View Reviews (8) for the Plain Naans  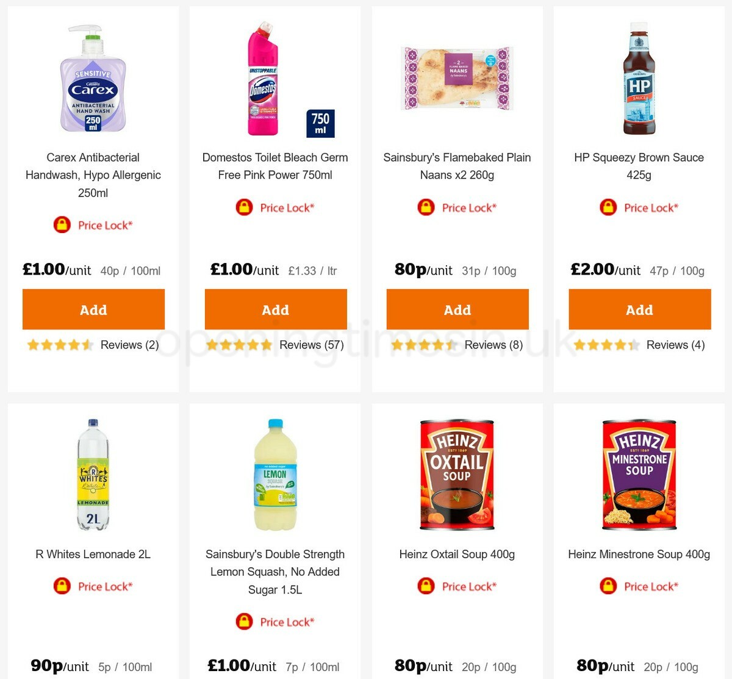493,345
